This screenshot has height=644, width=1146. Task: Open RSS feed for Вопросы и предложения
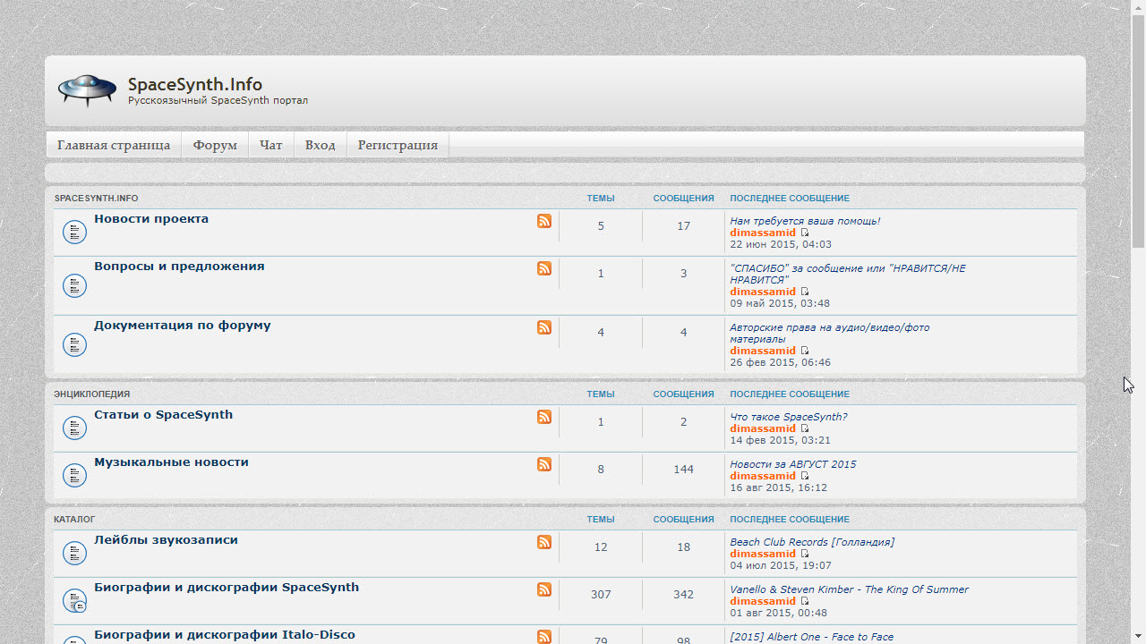coord(544,268)
